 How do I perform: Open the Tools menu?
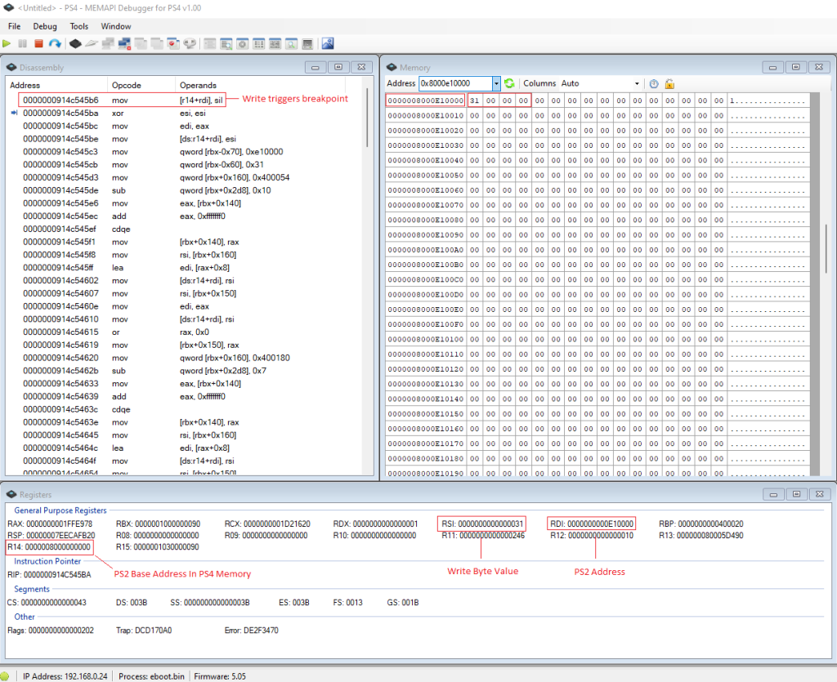tap(79, 26)
